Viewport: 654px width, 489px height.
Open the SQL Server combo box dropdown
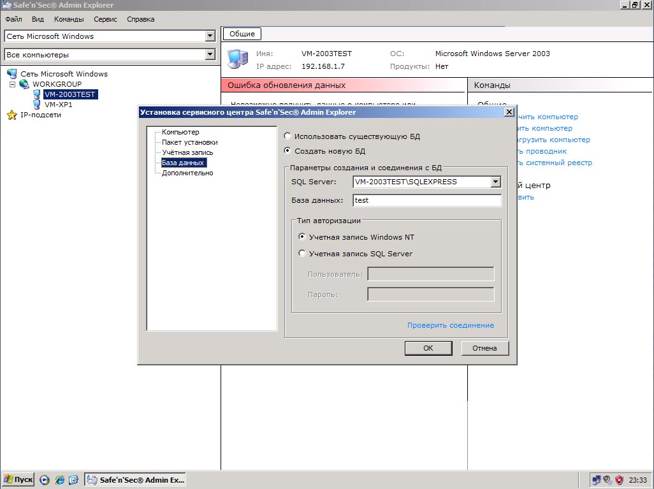tap(495, 182)
